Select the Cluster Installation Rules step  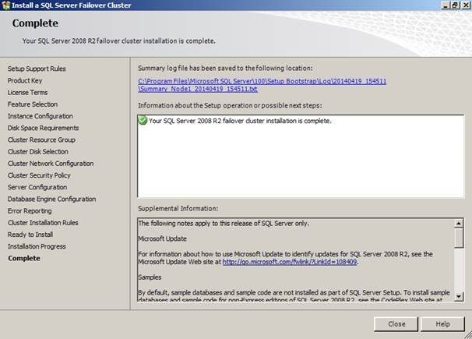pos(43,222)
